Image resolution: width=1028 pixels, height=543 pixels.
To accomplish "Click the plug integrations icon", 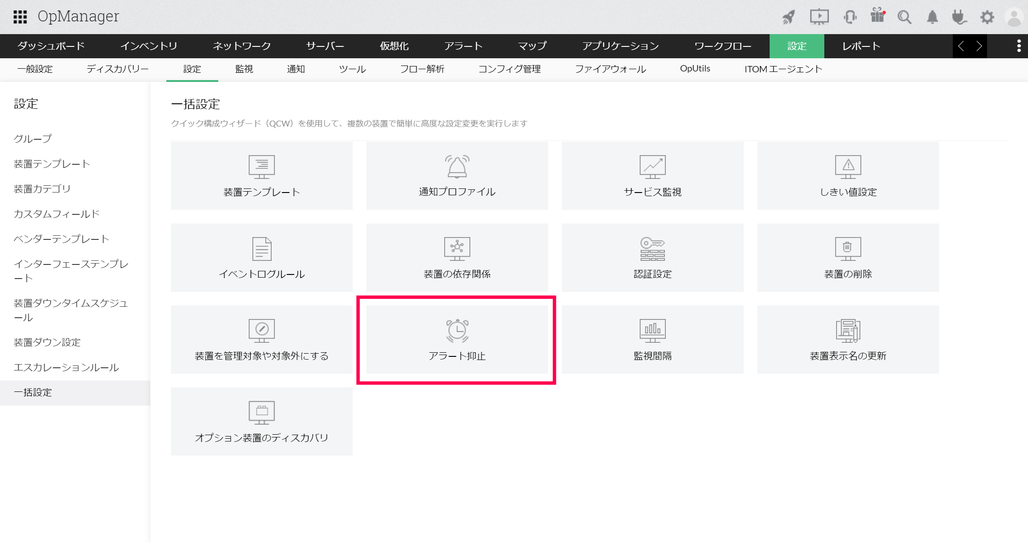I will [959, 17].
